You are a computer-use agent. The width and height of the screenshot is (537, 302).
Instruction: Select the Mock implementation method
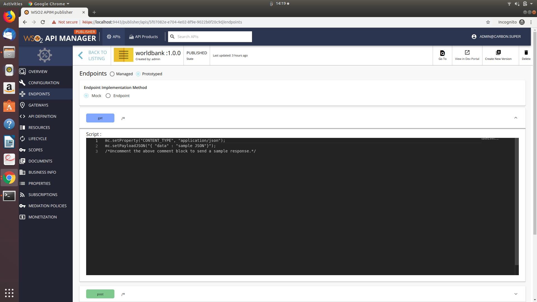86,96
